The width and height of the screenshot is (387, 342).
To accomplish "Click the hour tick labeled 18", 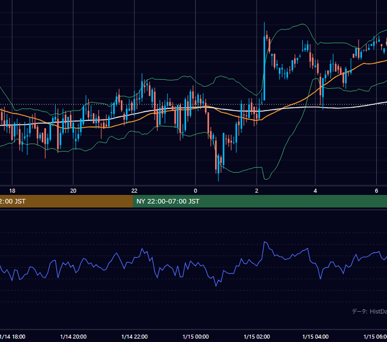I will tap(12, 190).
